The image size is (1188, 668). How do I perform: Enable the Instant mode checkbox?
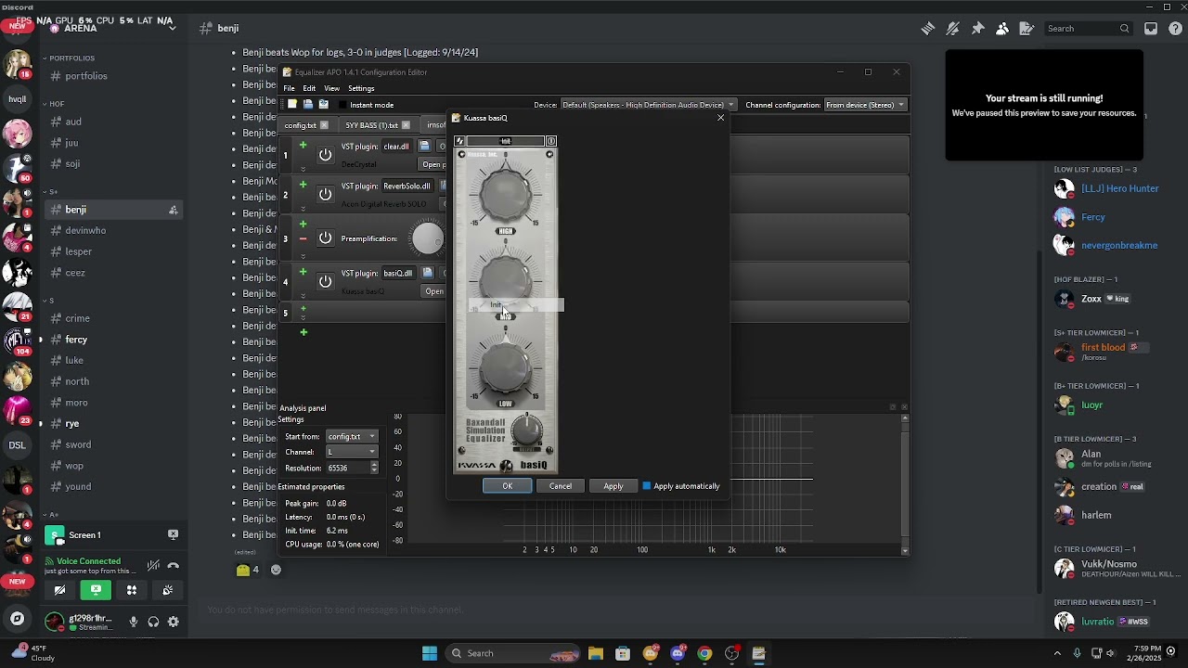point(342,105)
